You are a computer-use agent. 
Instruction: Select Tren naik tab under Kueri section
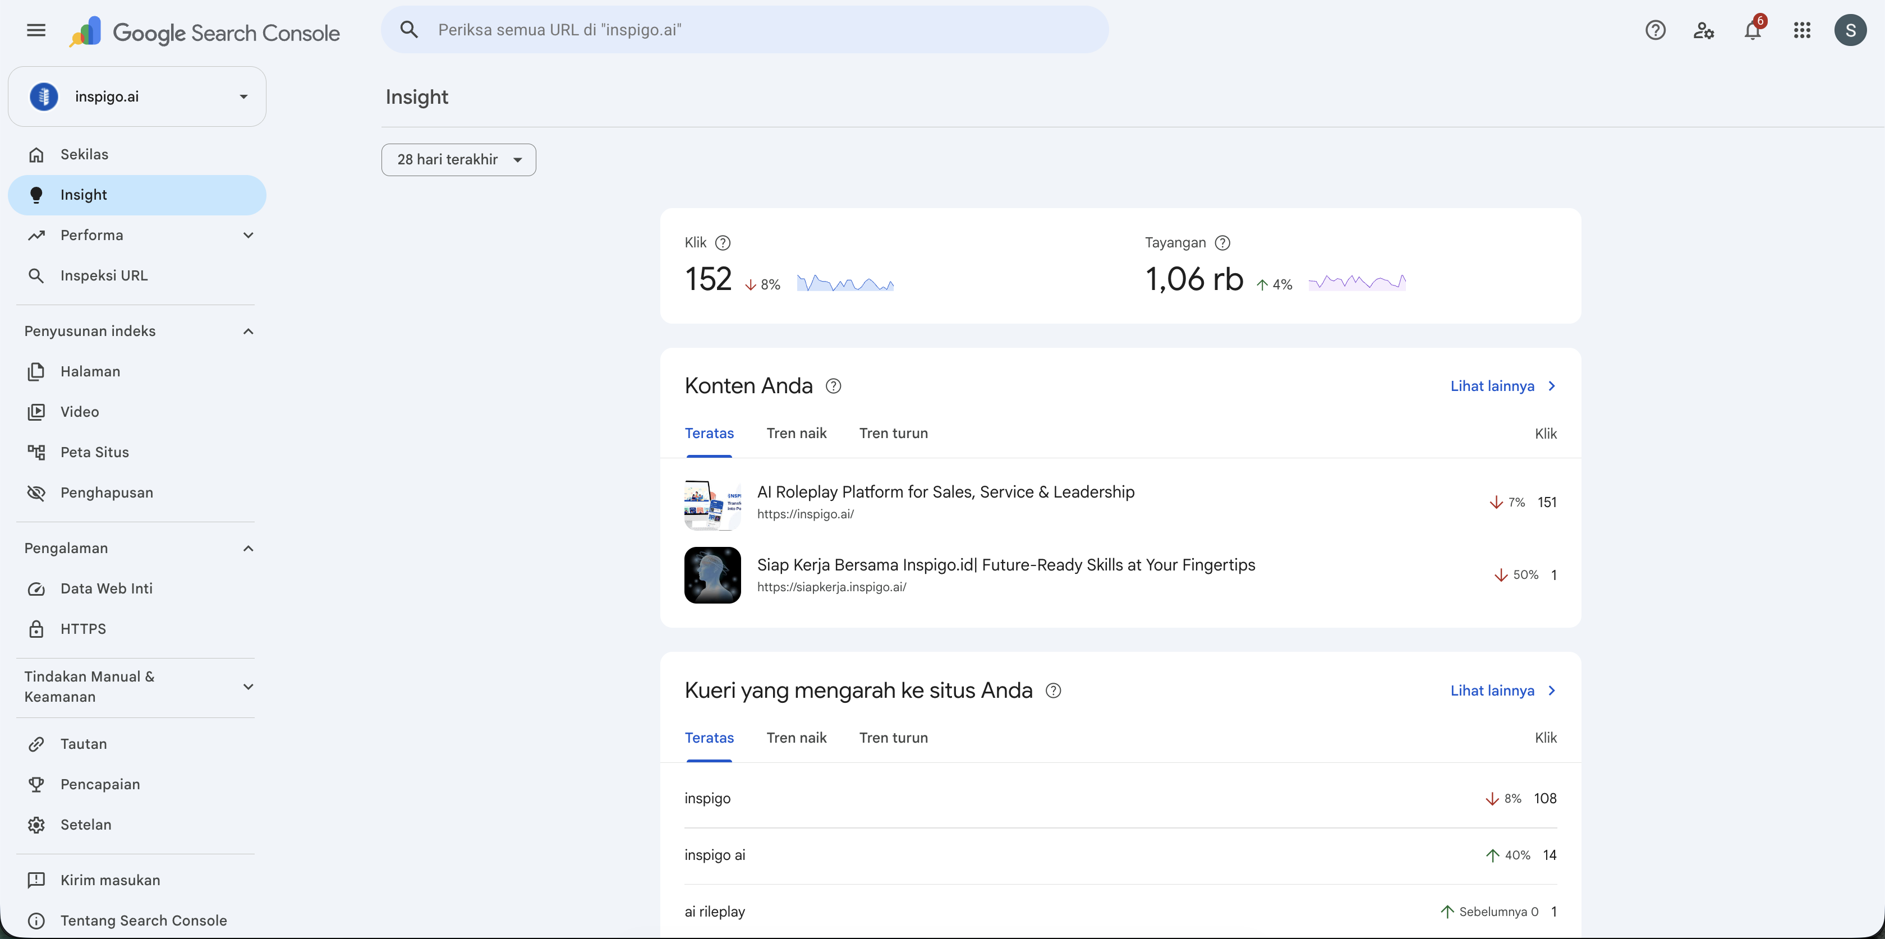(x=796, y=738)
